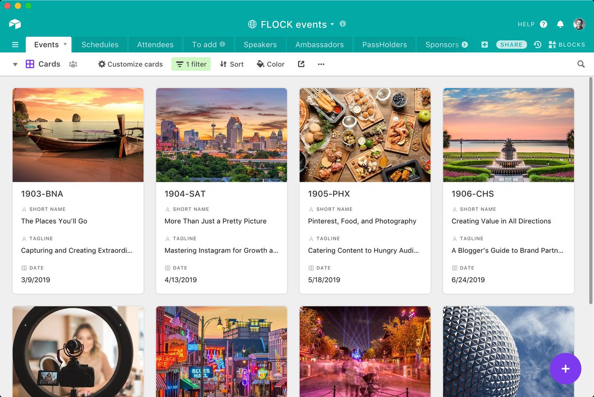Open the 1 filter menu
Image resolution: width=594 pixels, height=397 pixels.
click(191, 64)
